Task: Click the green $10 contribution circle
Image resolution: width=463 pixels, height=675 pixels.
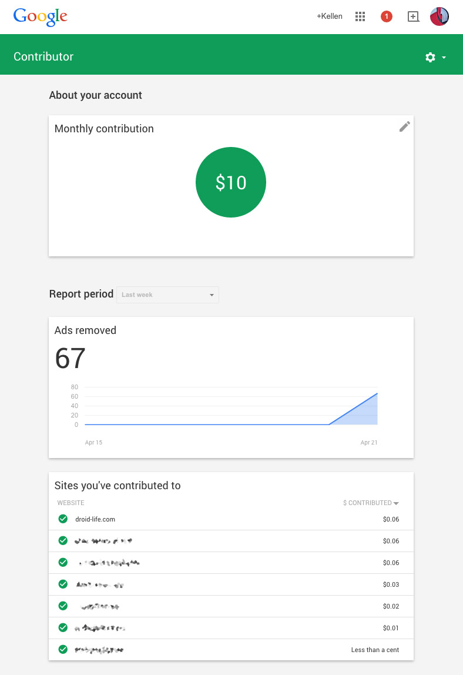Action: click(x=231, y=182)
